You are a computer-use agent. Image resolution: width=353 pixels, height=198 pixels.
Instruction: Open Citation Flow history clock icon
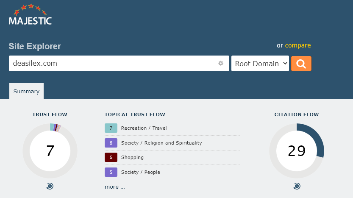pyautogui.click(x=297, y=186)
